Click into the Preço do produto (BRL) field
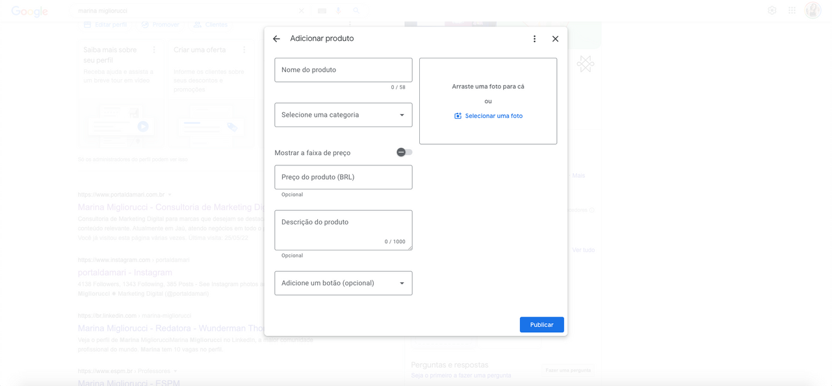 pyautogui.click(x=343, y=177)
